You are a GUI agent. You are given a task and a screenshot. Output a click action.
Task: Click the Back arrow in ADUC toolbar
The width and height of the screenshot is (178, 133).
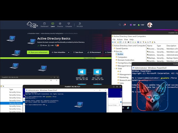tap(113, 42)
